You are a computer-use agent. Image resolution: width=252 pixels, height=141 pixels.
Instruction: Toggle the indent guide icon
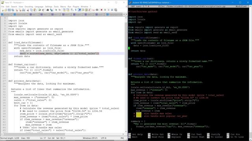pyautogui.click(x=80, y=10)
